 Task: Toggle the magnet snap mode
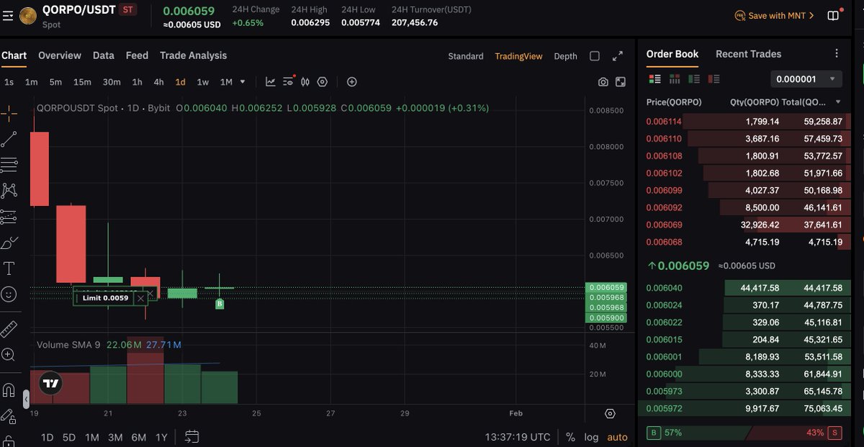9,389
